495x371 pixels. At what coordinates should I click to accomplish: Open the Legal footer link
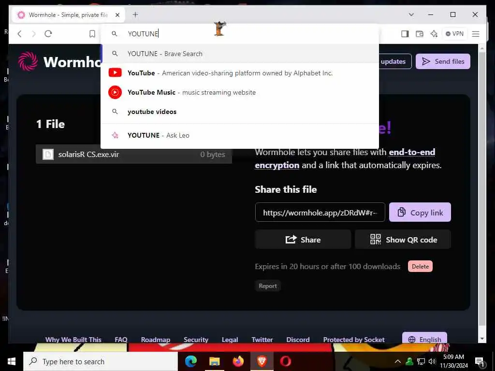230,340
